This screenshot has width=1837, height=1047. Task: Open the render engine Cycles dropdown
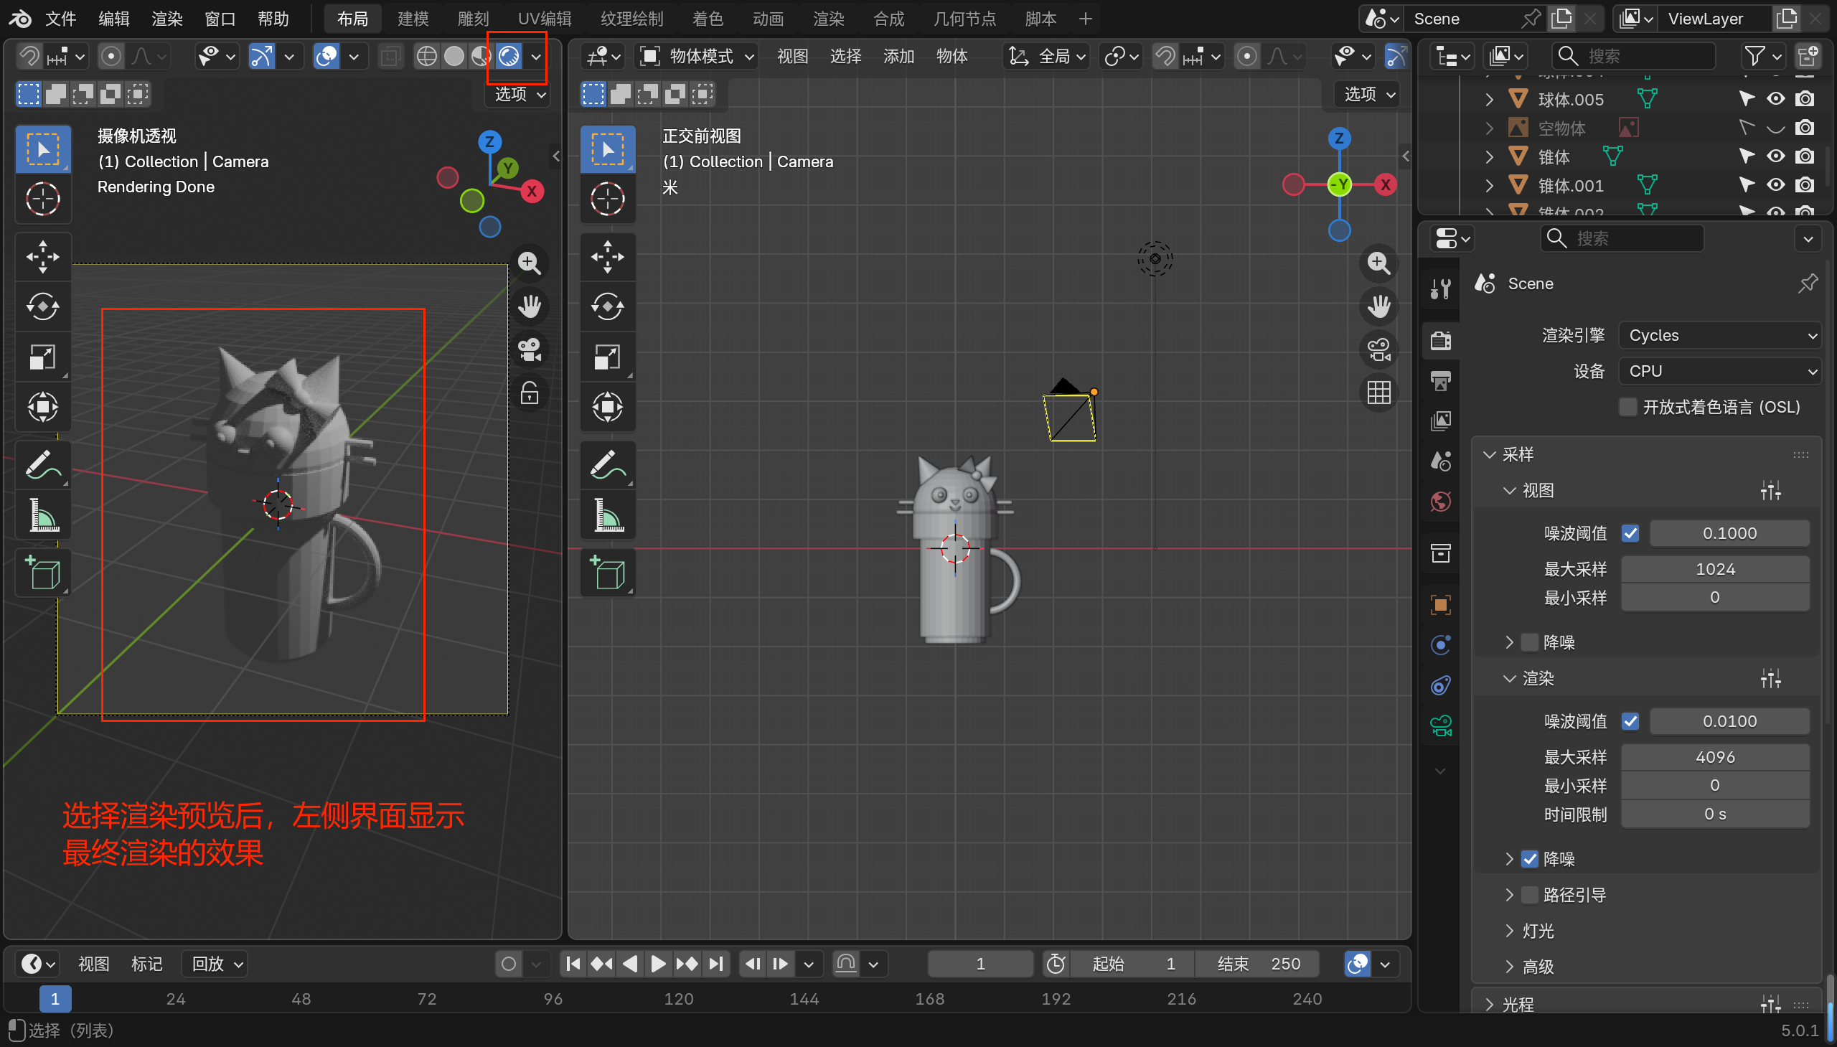point(1720,335)
